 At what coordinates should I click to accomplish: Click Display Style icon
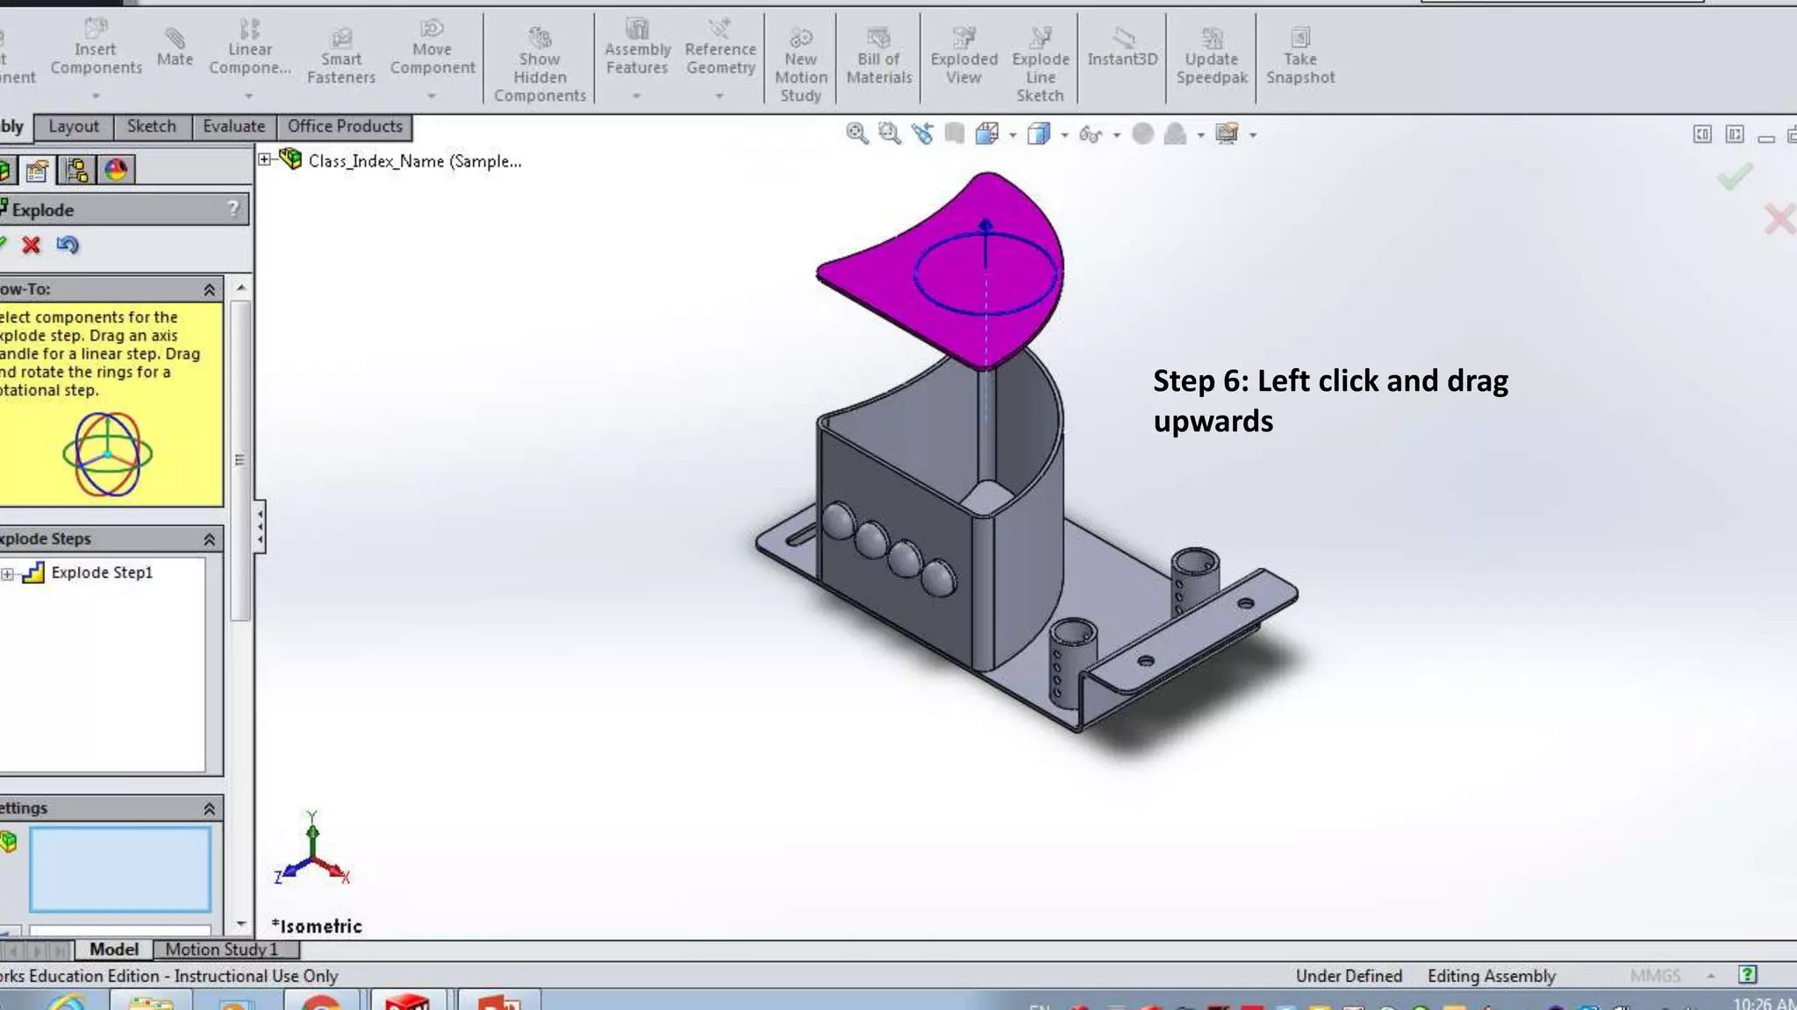coord(1039,134)
